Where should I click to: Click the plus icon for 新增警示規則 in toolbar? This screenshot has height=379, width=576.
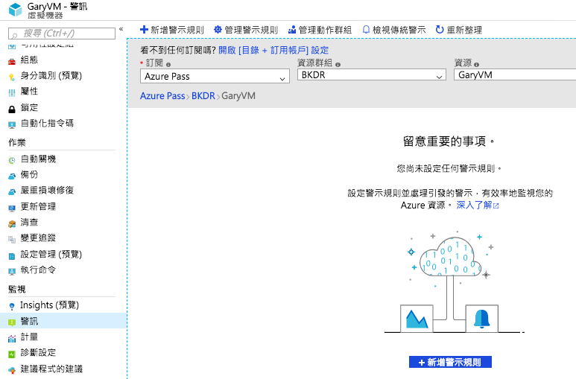click(x=144, y=29)
